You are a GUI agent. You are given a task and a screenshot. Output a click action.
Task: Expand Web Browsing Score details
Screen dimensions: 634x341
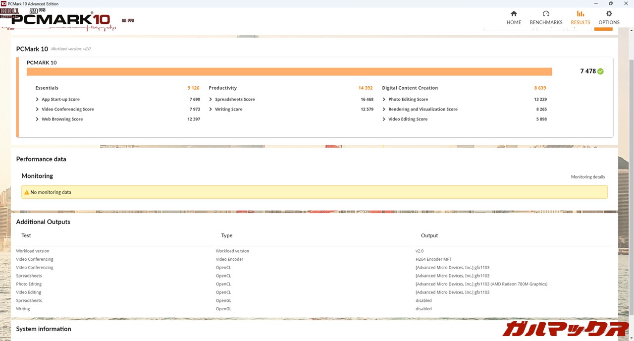click(x=37, y=119)
